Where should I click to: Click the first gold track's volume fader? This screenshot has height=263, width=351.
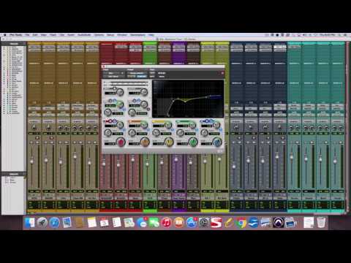[31, 161]
